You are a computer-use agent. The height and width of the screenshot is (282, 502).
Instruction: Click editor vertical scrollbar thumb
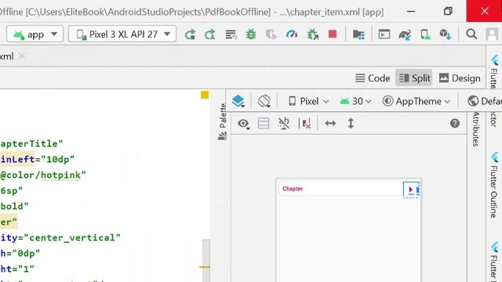tap(206, 261)
